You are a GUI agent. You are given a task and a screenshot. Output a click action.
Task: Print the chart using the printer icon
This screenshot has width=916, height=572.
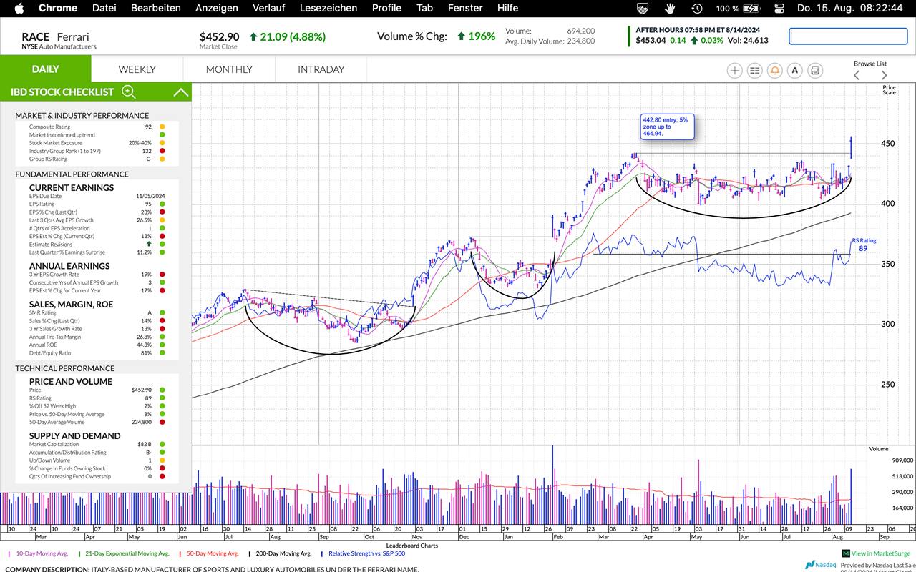[815, 70]
